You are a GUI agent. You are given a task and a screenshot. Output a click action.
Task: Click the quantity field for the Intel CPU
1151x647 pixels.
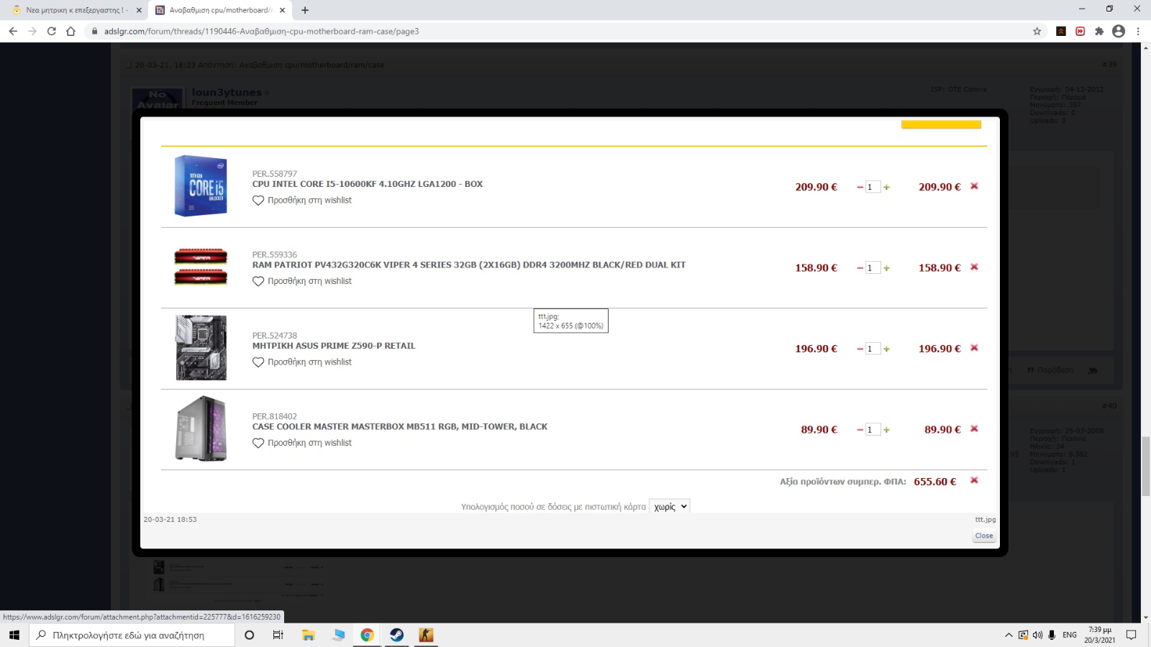coord(873,187)
